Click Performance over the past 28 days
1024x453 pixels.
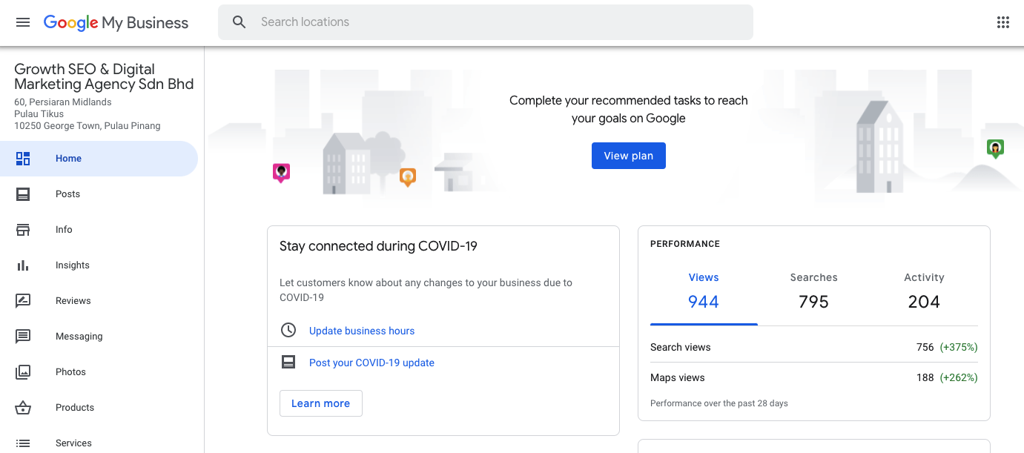pyautogui.click(x=719, y=403)
